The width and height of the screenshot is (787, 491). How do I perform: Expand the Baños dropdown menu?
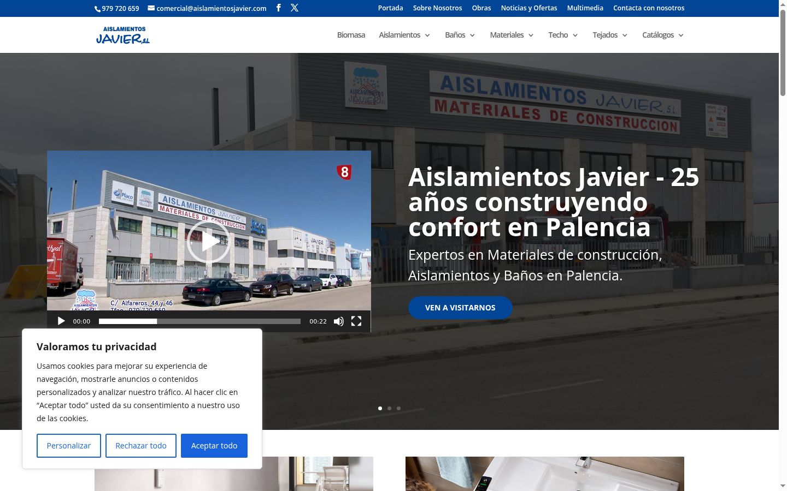[x=460, y=35]
